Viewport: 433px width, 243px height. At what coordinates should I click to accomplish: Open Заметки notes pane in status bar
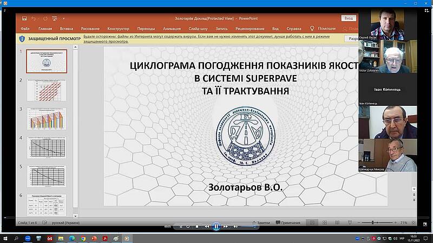coord(261,222)
